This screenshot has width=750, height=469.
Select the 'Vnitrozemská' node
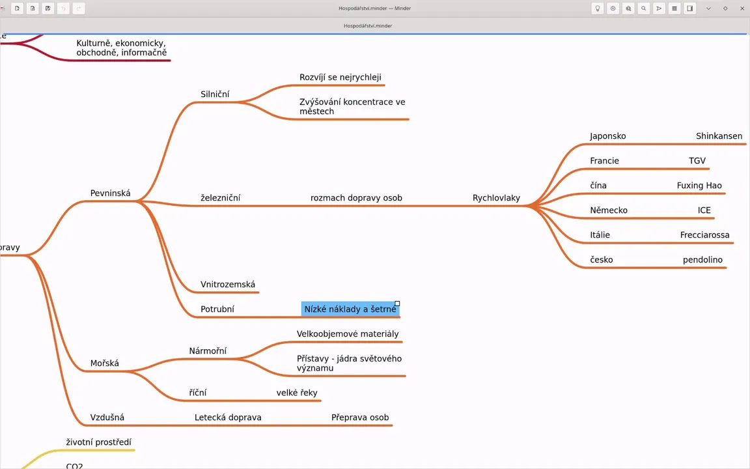(228, 284)
